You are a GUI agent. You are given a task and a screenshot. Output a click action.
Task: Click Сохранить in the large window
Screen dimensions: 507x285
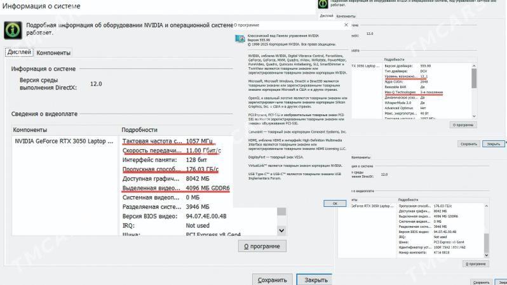point(273,280)
